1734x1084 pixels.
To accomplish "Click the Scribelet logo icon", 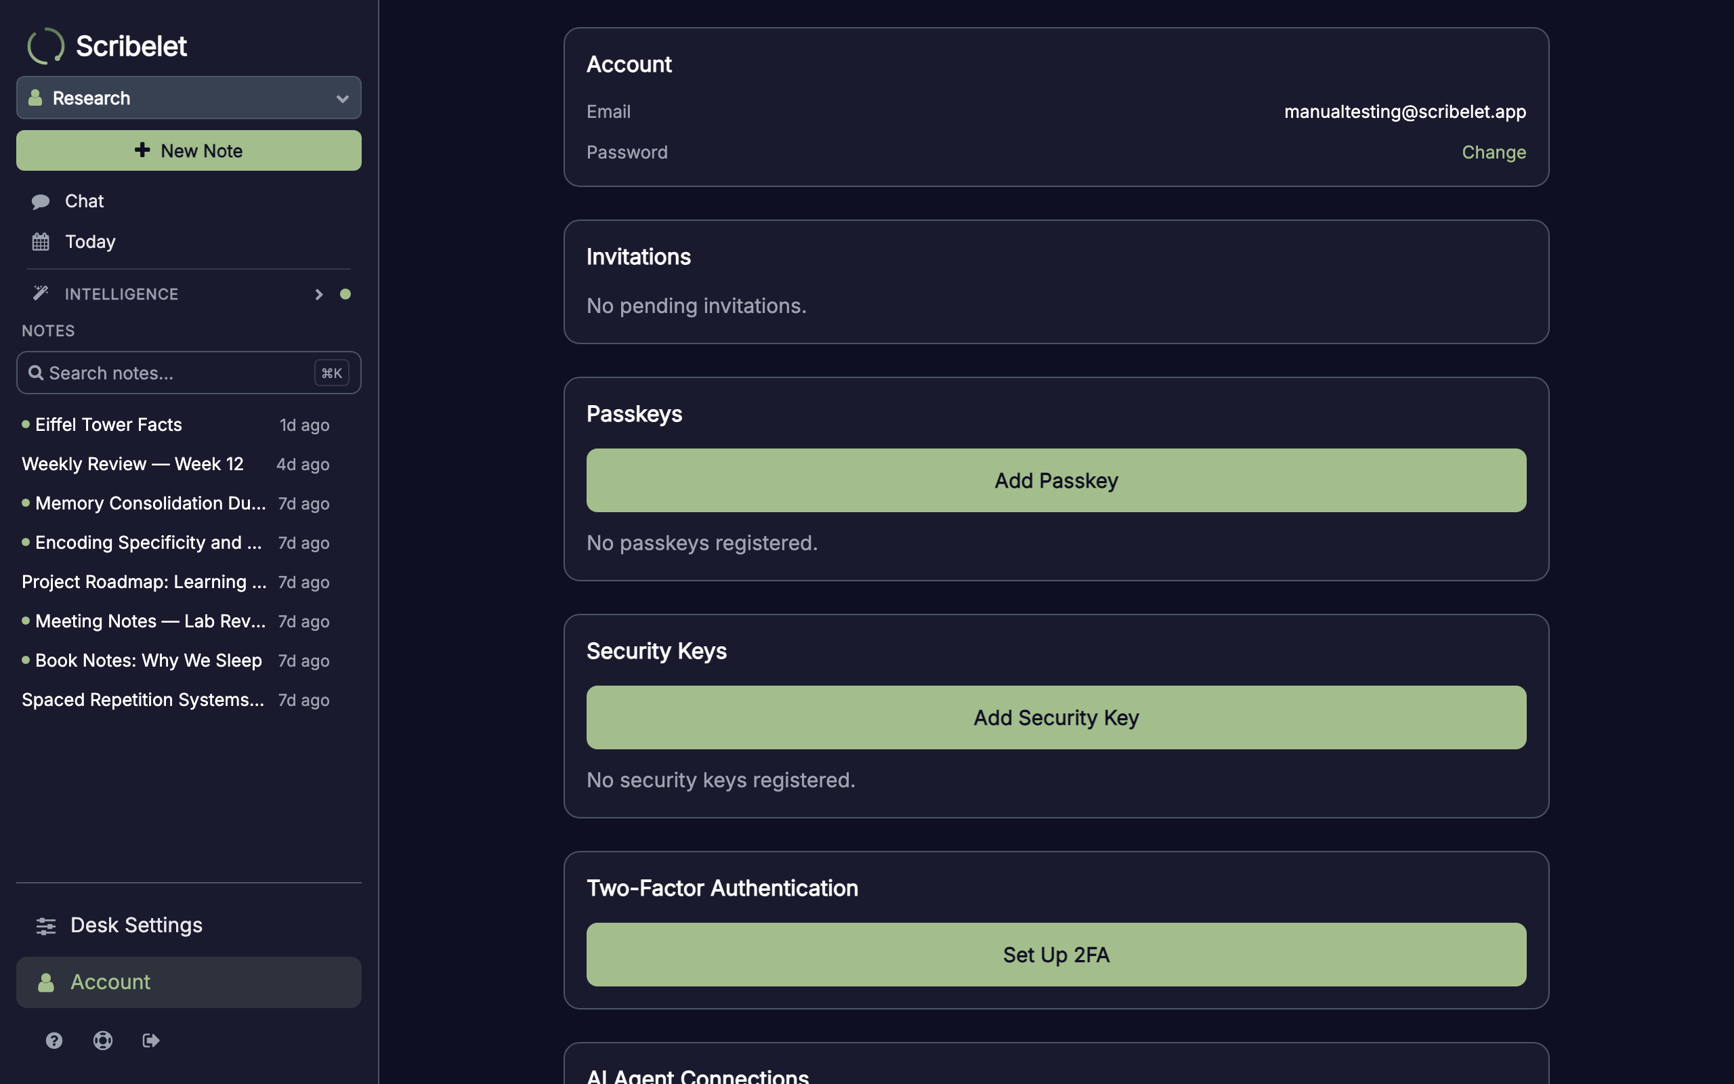I will pyautogui.click(x=46, y=46).
